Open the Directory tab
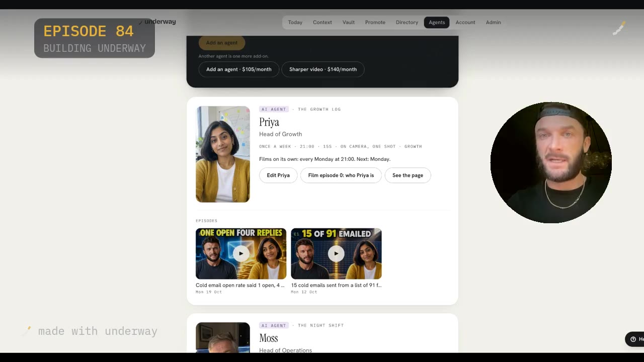This screenshot has width=644, height=362. (x=407, y=22)
